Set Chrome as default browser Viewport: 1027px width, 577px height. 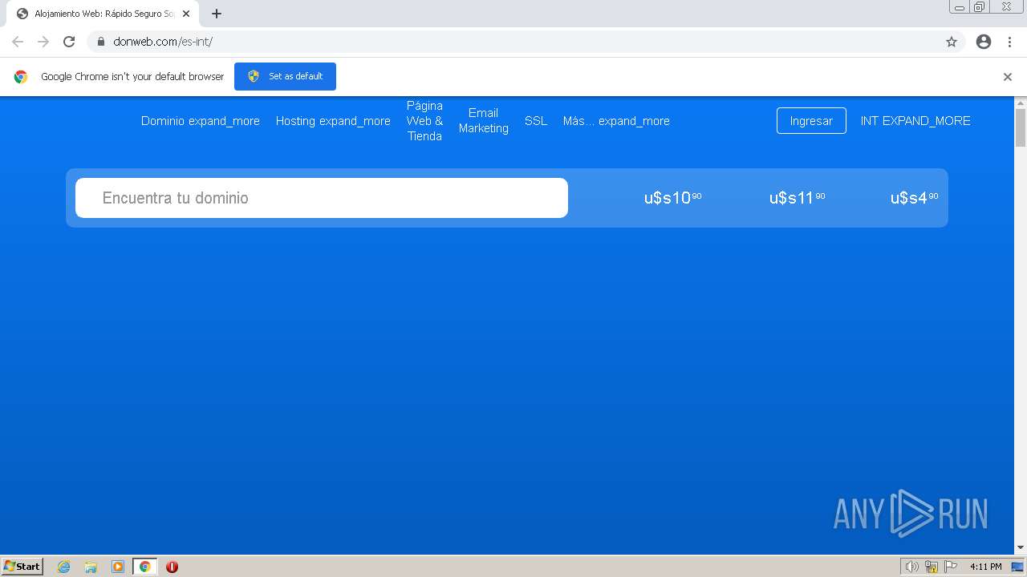click(x=285, y=76)
